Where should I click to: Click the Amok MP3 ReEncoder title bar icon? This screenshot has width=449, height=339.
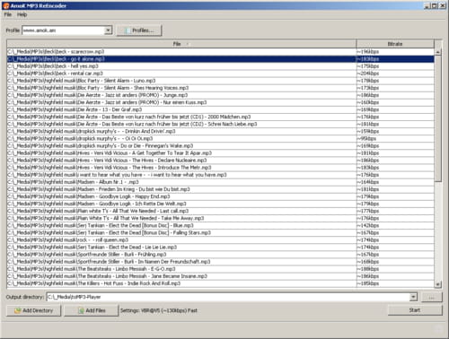pyautogui.click(x=5, y=5)
